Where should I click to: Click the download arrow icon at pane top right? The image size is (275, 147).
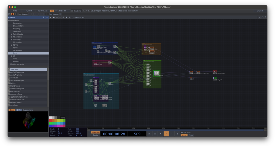click(265, 17)
